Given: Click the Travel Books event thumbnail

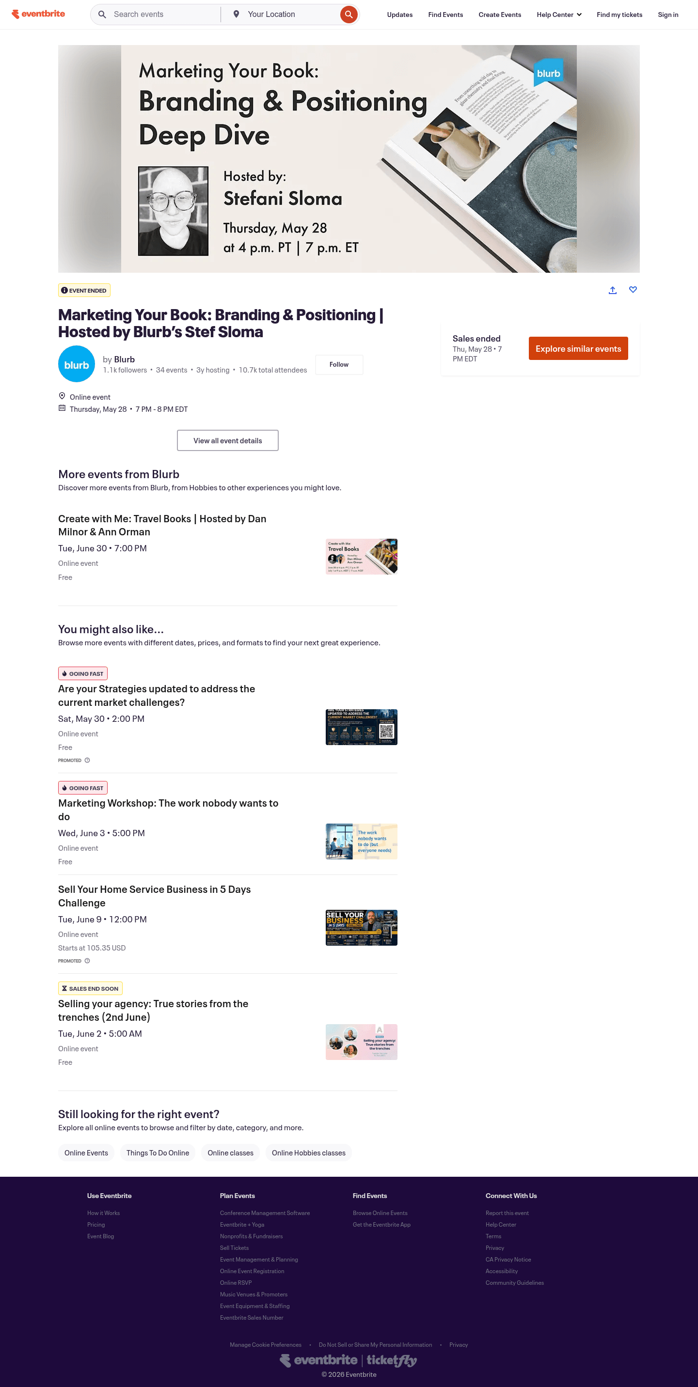Looking at the screenshot, I should click(362, 557).
